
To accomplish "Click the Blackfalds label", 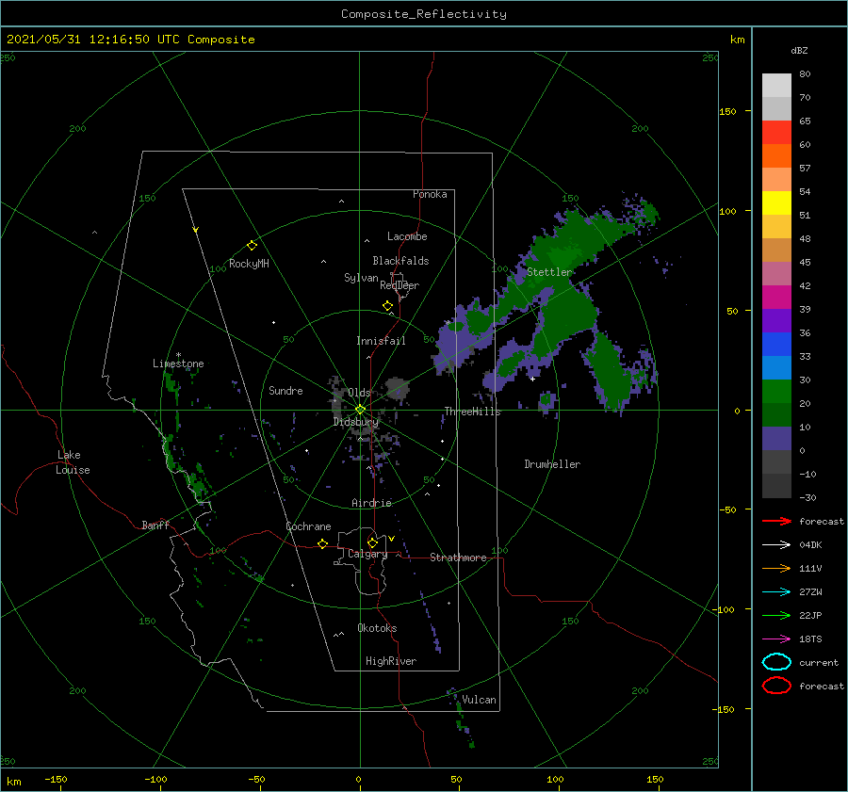I will pos(400,261).
